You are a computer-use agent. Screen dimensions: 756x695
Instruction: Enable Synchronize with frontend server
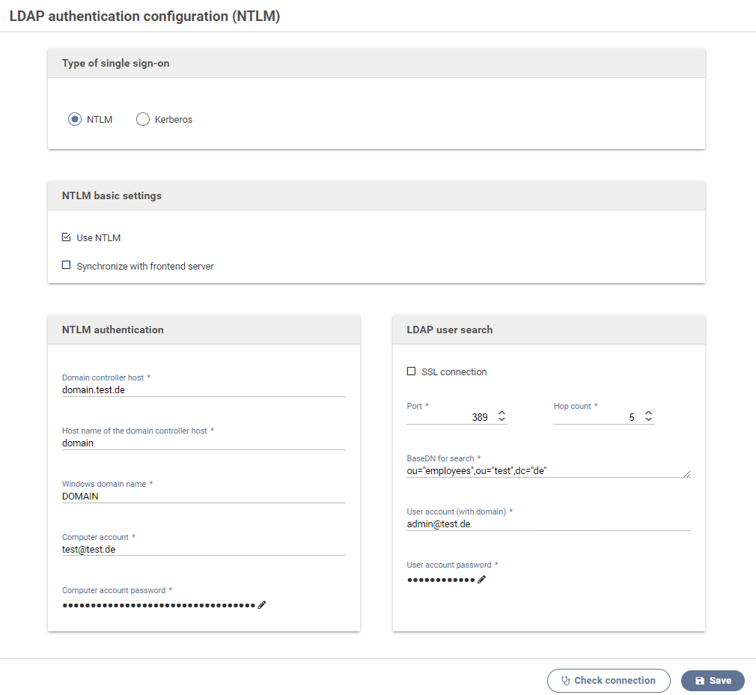pyautogui.click(x=67, y=265)
